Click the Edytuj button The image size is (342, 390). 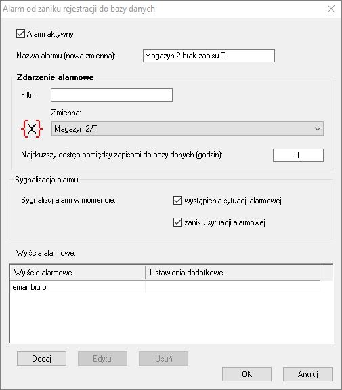coord(102,358)
